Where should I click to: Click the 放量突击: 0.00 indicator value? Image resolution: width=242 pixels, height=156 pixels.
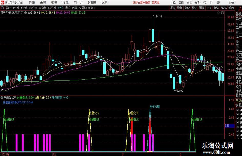click(43, 98)
